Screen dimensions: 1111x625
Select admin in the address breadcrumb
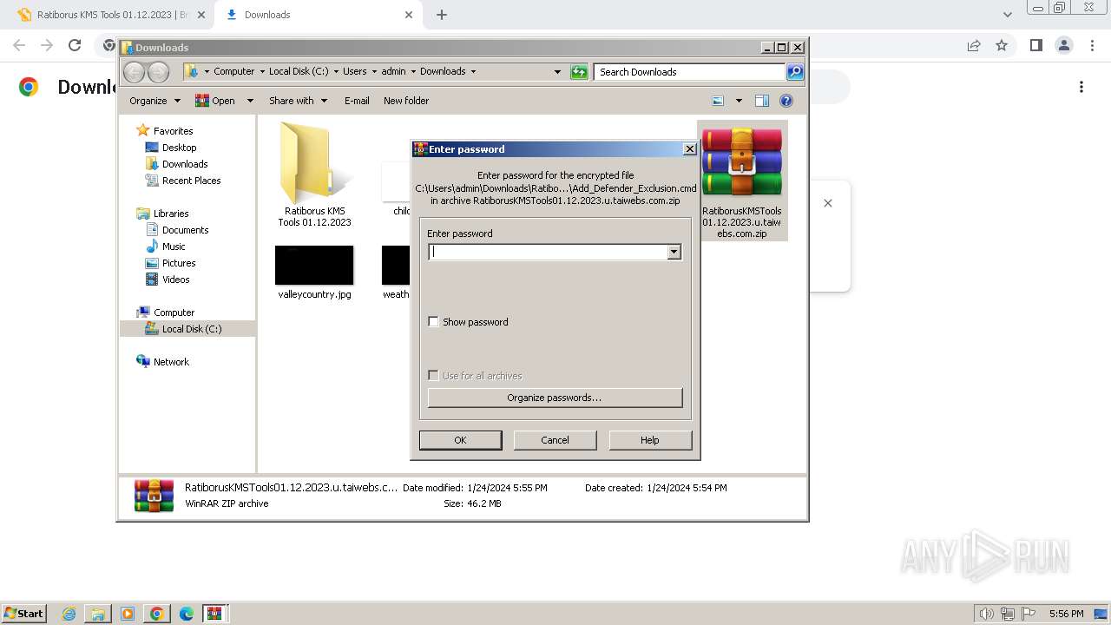393,71
